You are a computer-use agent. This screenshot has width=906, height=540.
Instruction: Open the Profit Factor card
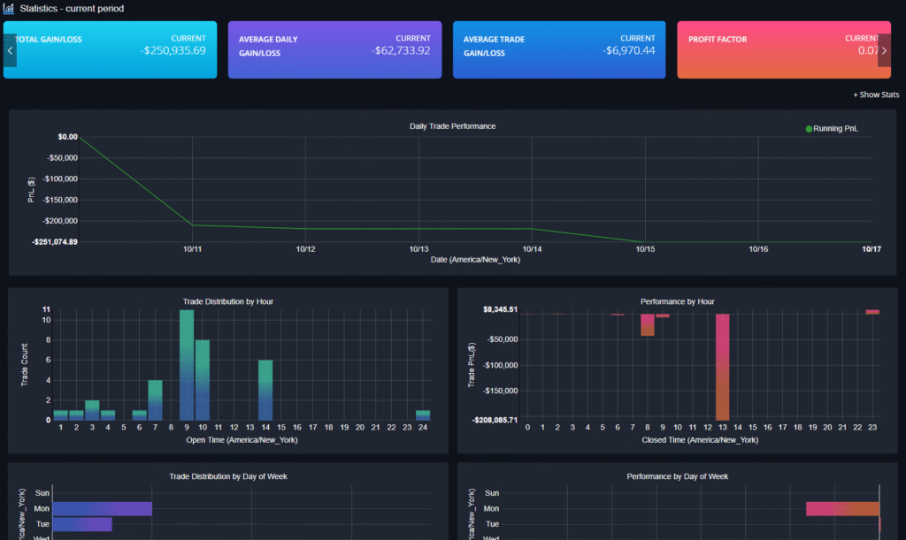click(784, 49)
